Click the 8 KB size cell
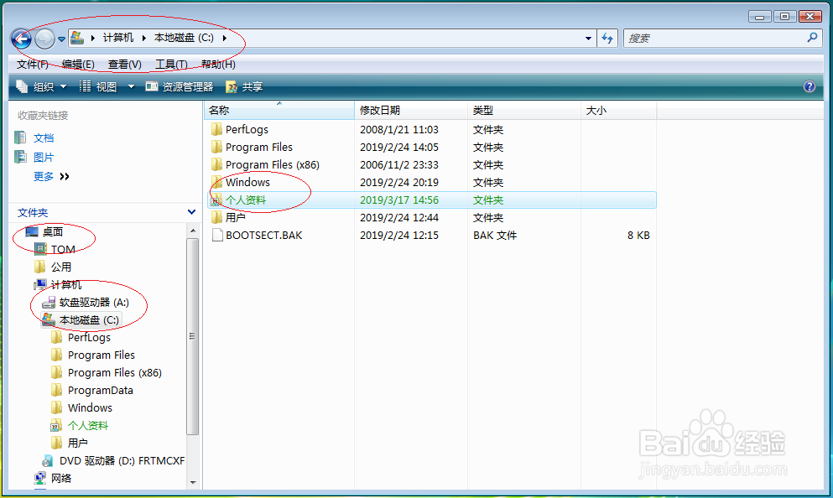Screen dimensions: 833x498 click(x=638, y=236)
